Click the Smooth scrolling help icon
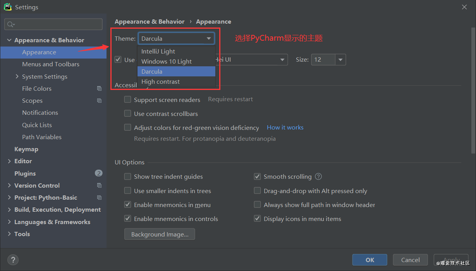Viewport: 476px width, 271px height. tap(318, 177)
